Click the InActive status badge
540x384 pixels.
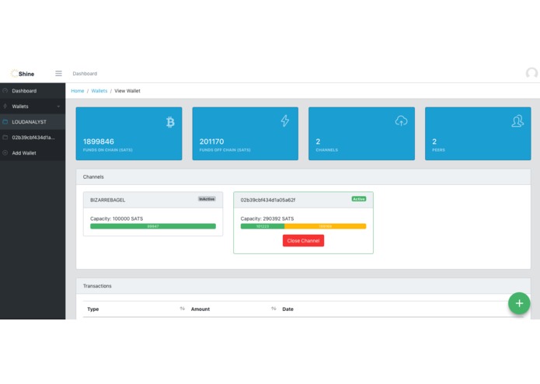207,199
